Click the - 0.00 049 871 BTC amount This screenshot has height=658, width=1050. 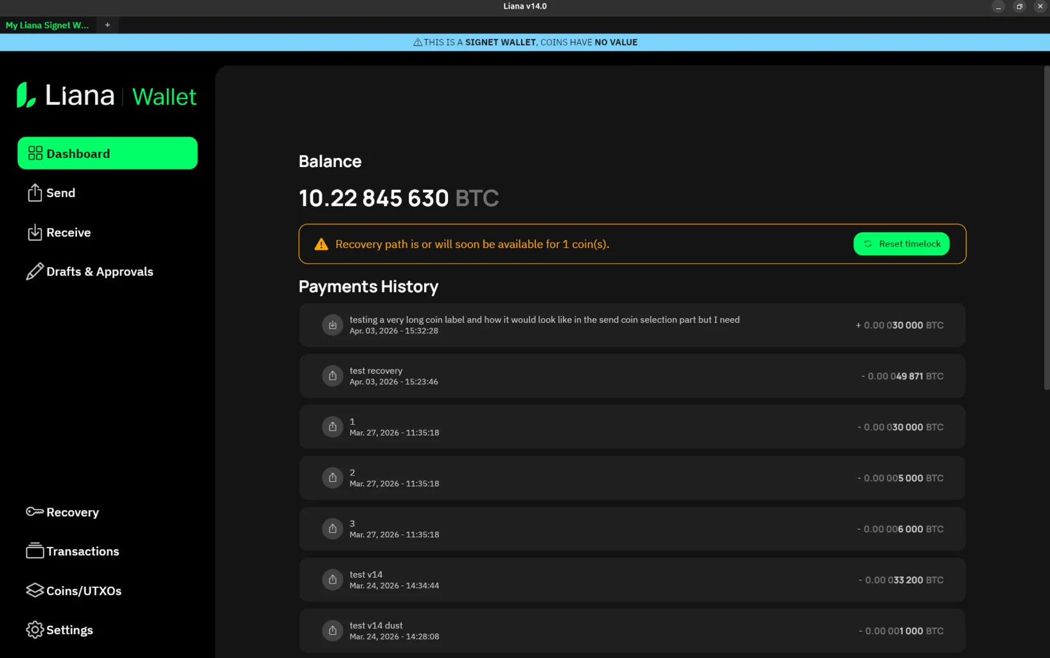tap(902, 376)
